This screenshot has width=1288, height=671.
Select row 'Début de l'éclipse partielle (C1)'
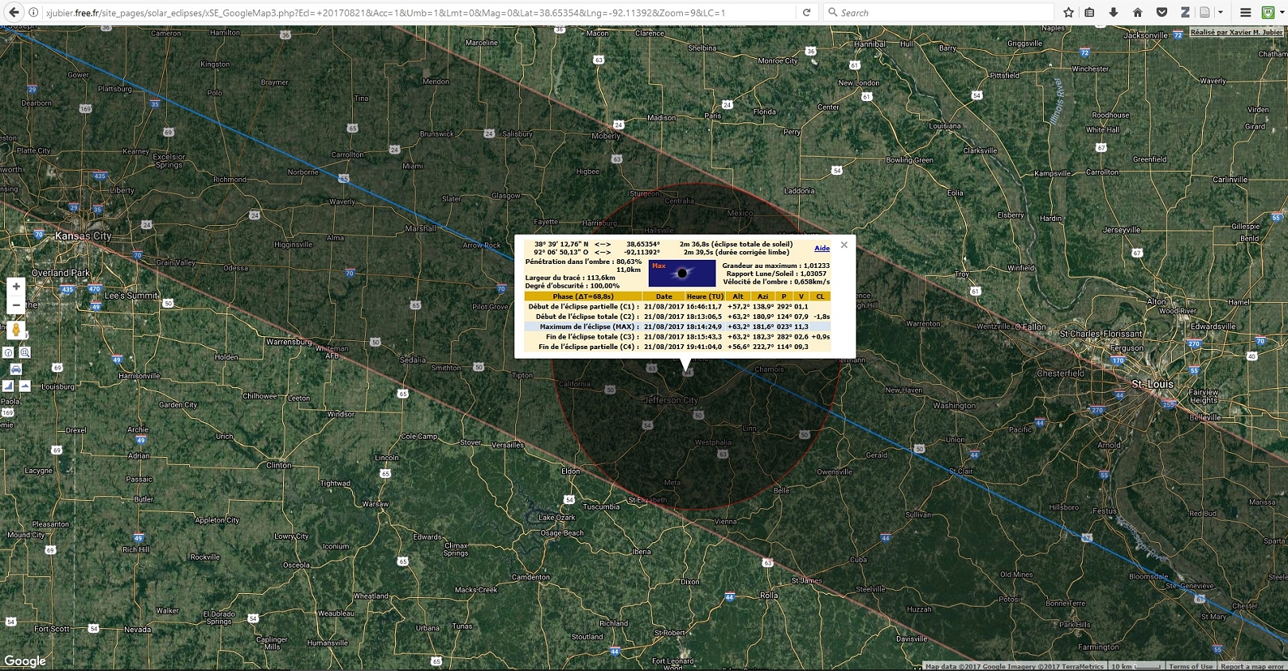[x=677, y=306]
